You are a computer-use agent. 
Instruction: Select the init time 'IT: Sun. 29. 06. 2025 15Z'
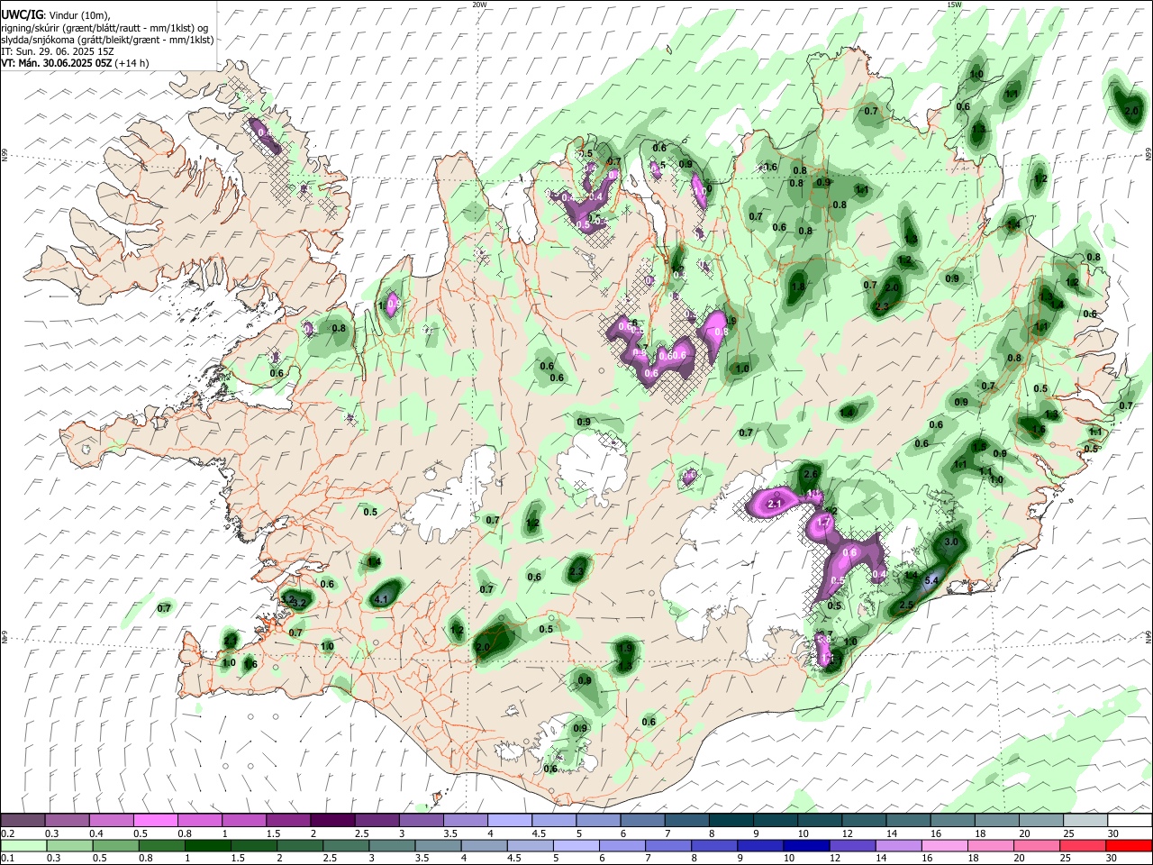57,51
